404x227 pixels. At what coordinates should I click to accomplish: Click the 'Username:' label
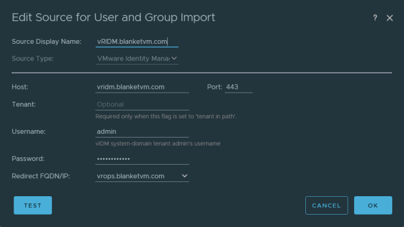[28, 131]
